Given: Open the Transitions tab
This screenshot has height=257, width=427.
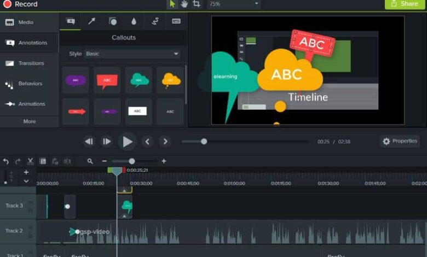Looking at the screenshot, I should (29, 63).
